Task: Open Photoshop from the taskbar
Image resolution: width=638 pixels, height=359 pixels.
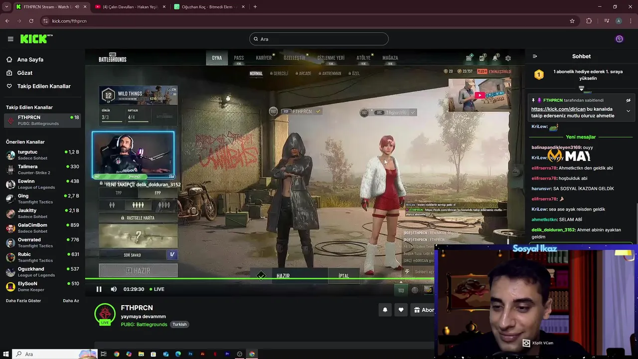Action: 190,354
